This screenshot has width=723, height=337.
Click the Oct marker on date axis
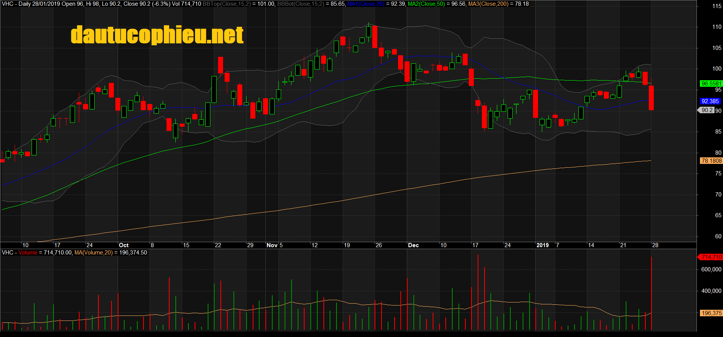[x=123, y=245]
